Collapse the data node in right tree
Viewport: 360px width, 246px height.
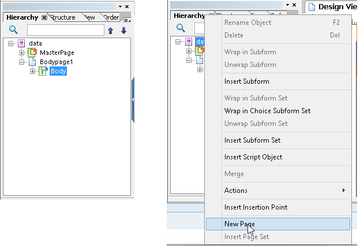[178, 42]
